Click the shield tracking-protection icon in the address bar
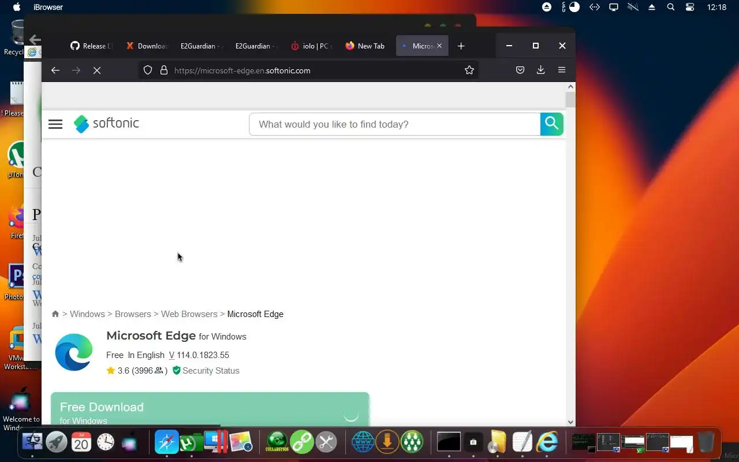 coord(148,70)
